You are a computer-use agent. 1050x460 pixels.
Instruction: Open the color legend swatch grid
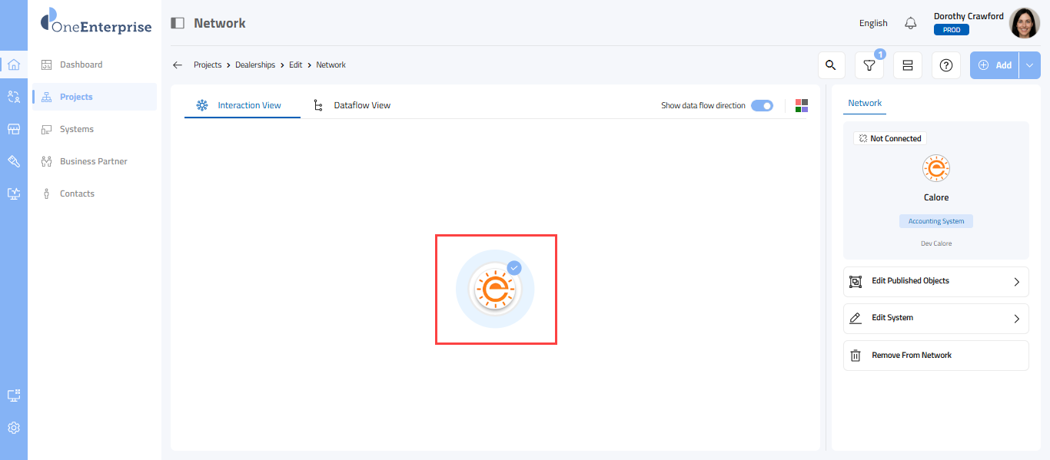tap(802, 105)
